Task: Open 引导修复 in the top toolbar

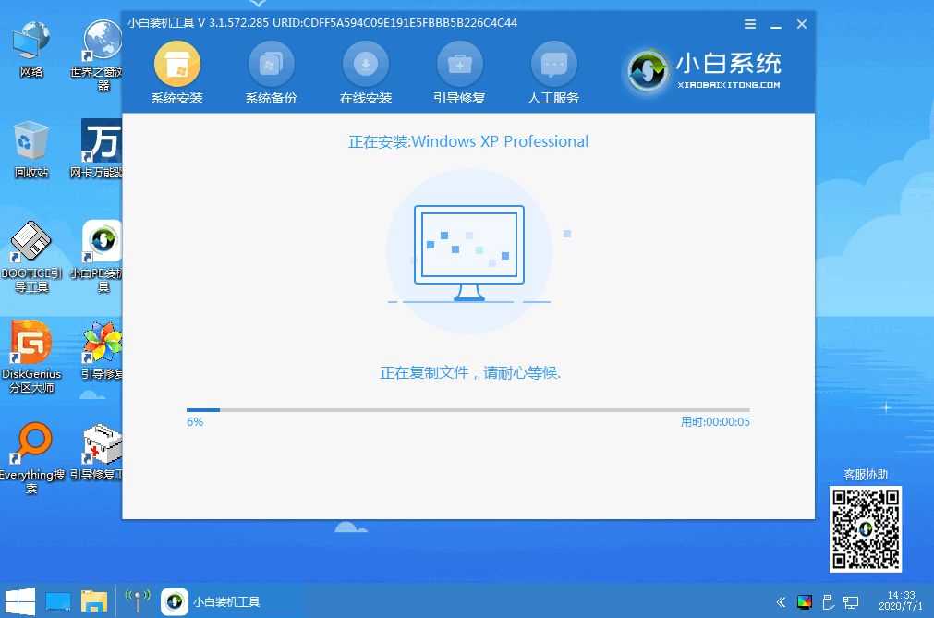Action: 459,66
